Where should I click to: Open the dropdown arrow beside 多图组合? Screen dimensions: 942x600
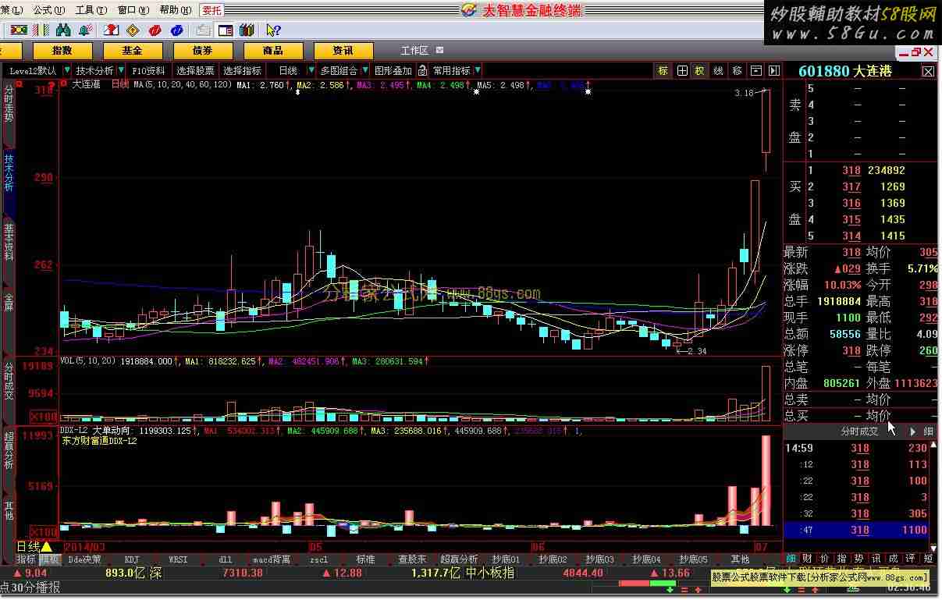click(365, 70)
